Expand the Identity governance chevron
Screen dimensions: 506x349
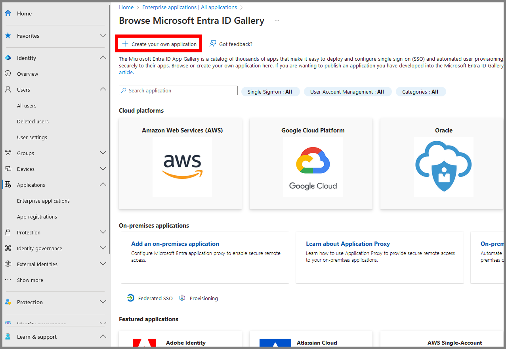point(103,248)
